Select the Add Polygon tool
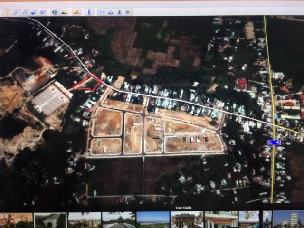 pos(16,12)
